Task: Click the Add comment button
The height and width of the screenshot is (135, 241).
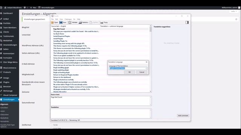Action: point(183,115)
